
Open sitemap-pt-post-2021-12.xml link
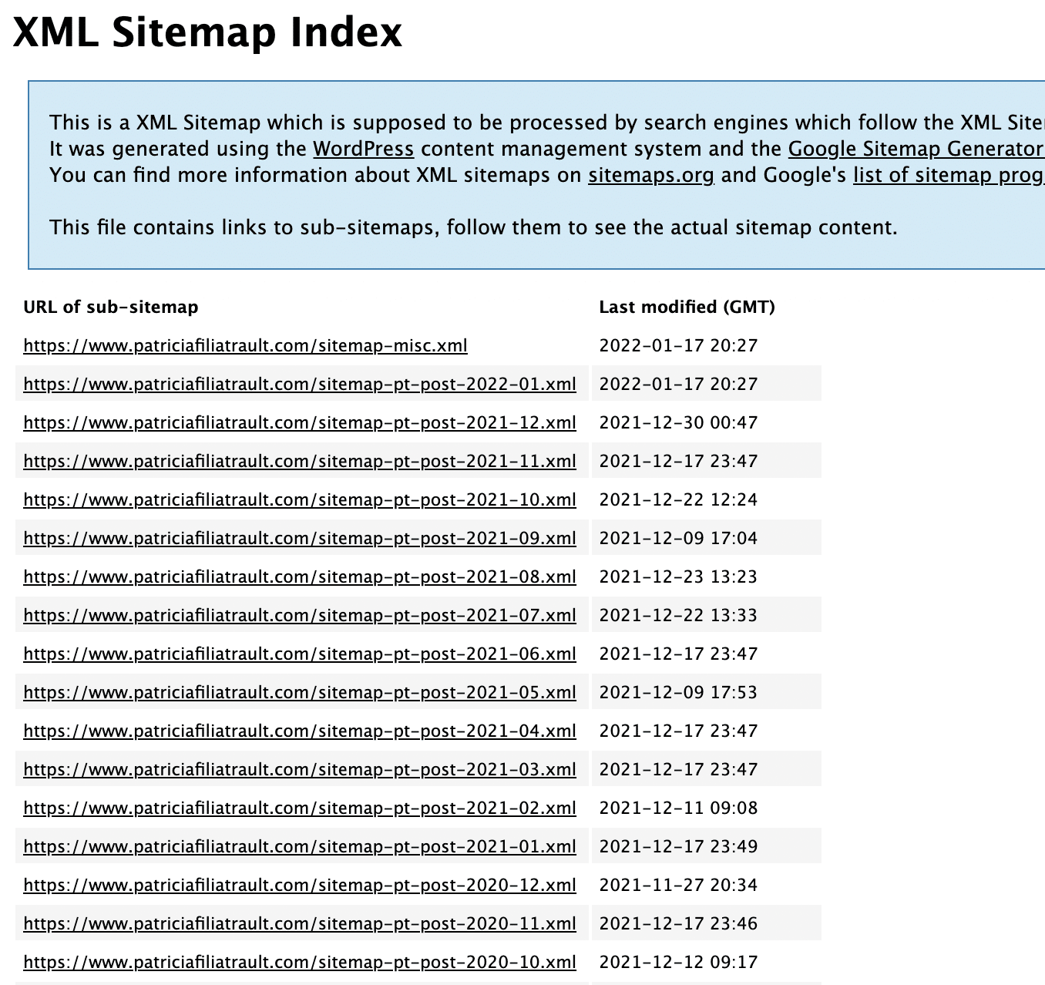click(300, 422)
